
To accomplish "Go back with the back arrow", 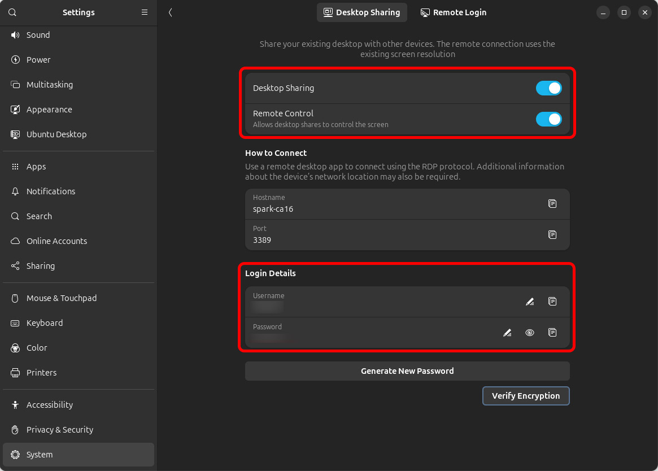I will (171, 12).
